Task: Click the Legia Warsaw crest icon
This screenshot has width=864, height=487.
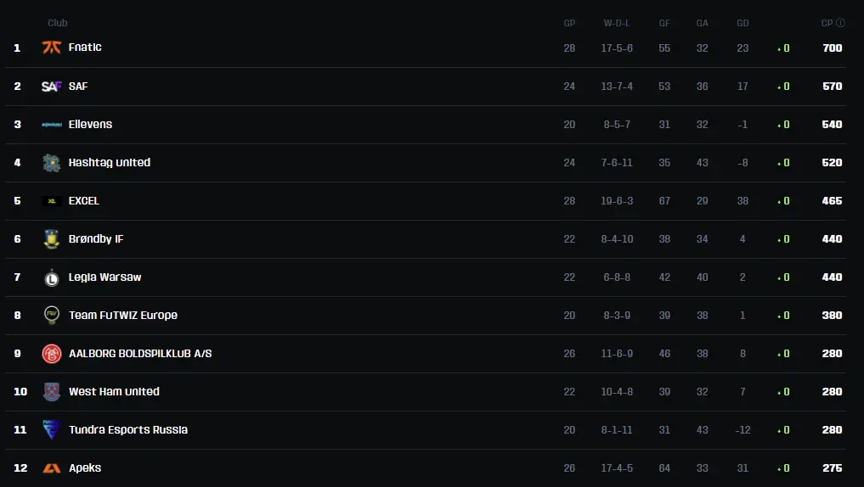Action: pos(52,277)
